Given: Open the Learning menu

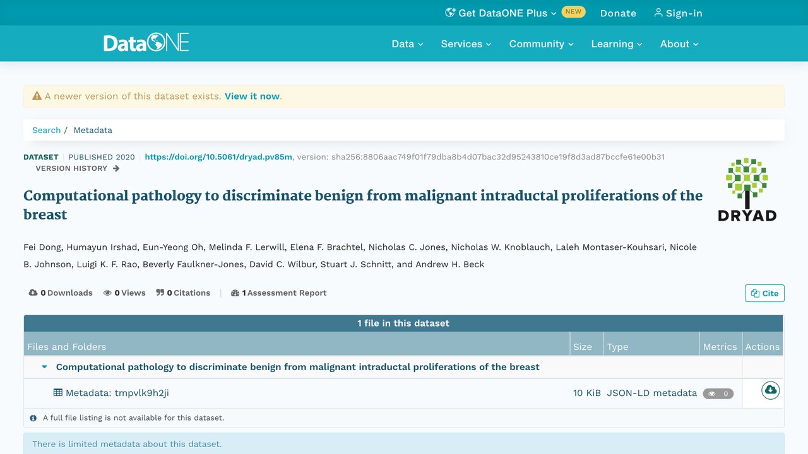Looking at the screenshot, I should click(617, 44).
